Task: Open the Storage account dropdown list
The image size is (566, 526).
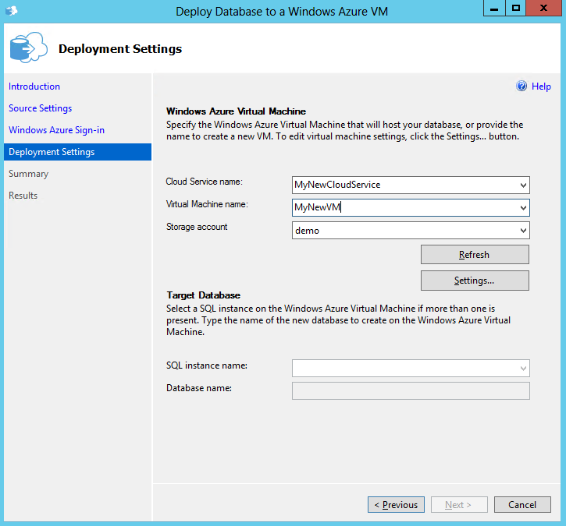Action: pos(522,231)
